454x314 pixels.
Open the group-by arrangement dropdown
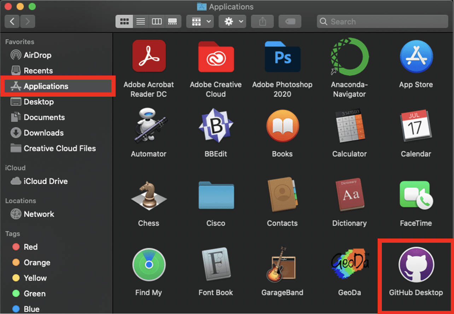(200, 22)
